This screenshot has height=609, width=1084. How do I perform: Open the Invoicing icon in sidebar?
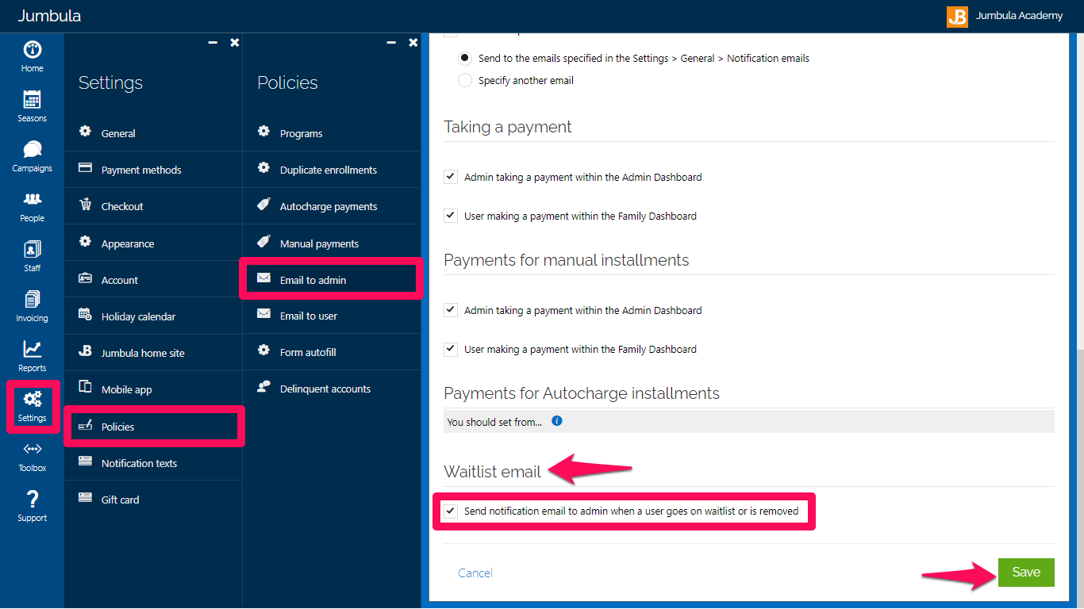coord(32,300)
